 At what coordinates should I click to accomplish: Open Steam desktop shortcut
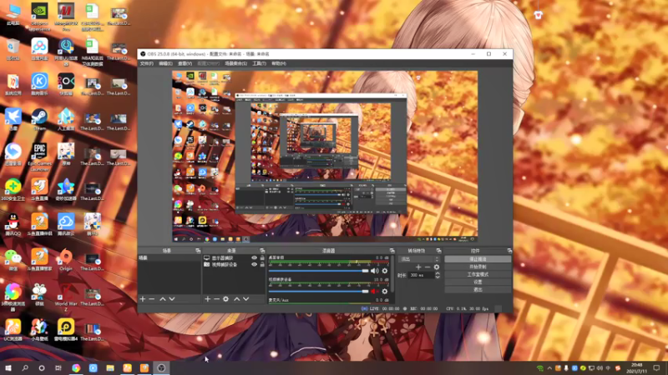[x=39, y=119]
